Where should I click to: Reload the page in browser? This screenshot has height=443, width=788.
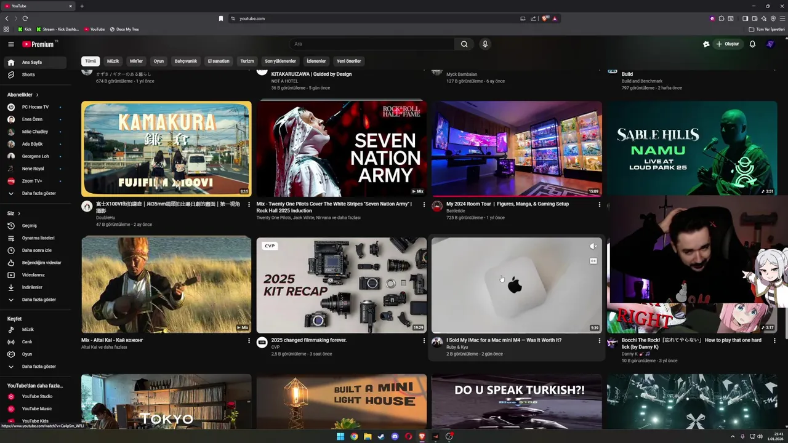pos(25,18)
